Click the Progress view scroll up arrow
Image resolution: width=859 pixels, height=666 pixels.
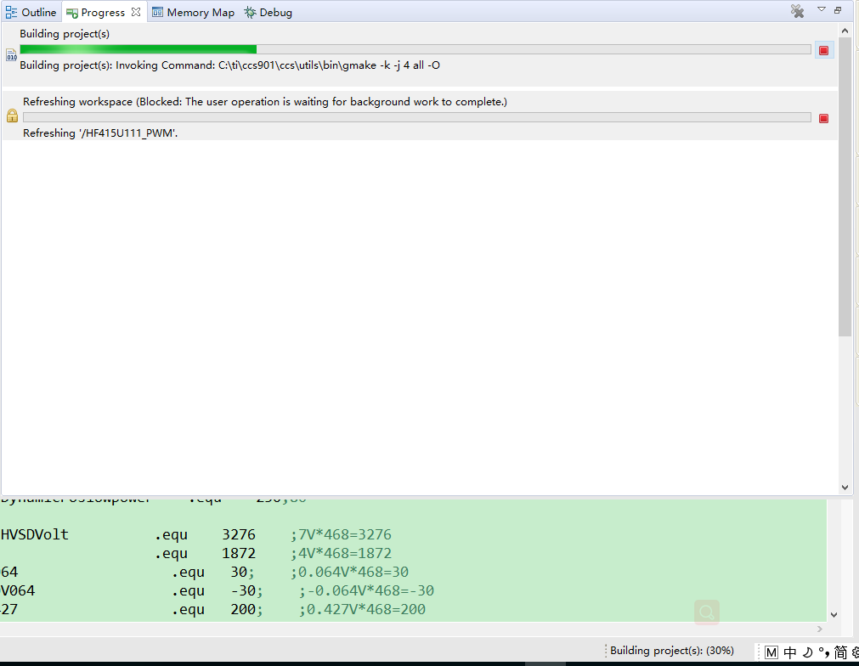[x=845, y=31]
